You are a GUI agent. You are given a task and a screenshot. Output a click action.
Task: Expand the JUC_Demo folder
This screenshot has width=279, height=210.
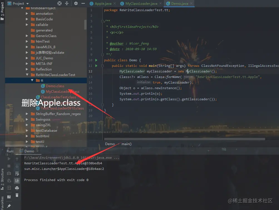[x=27, y=58]
